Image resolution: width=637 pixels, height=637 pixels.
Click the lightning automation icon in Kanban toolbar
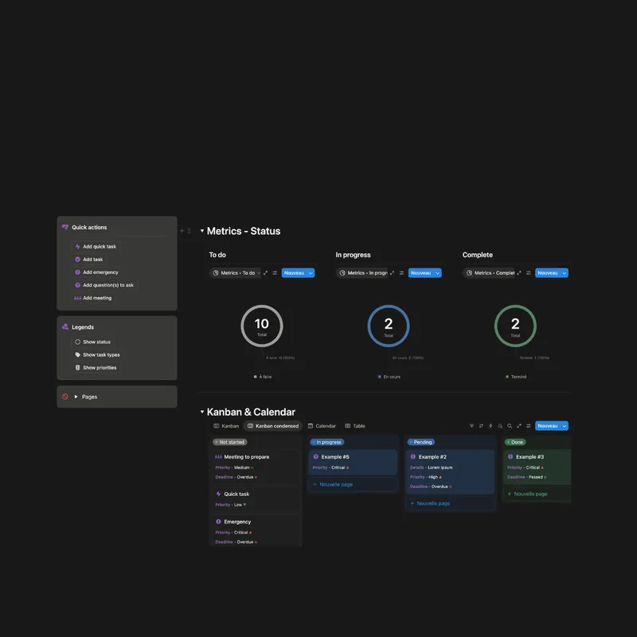pyautogui.click(x=490, y=426)
